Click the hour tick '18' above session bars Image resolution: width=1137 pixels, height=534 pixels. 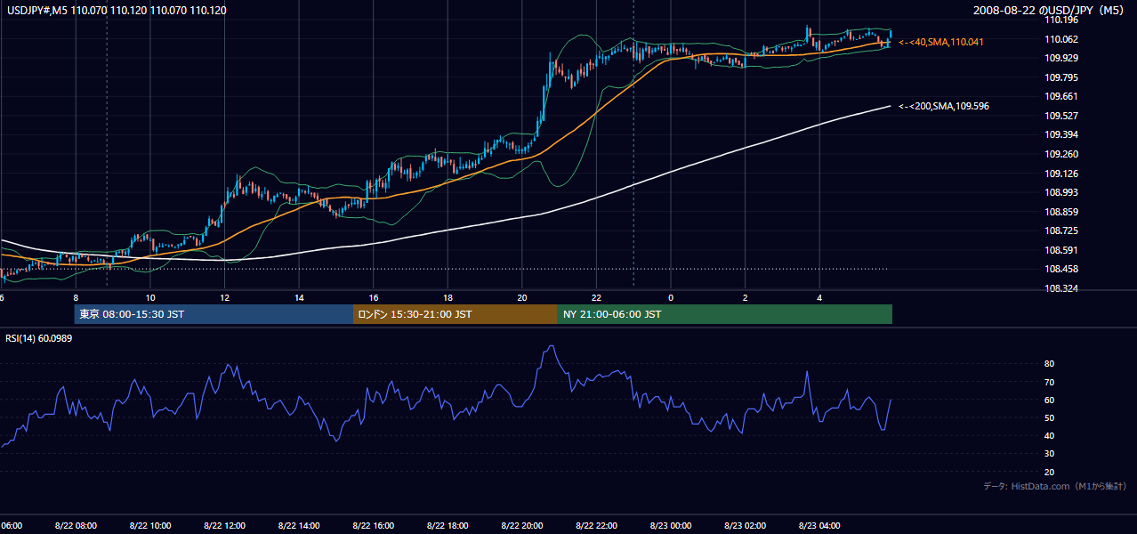click(448, 298)
